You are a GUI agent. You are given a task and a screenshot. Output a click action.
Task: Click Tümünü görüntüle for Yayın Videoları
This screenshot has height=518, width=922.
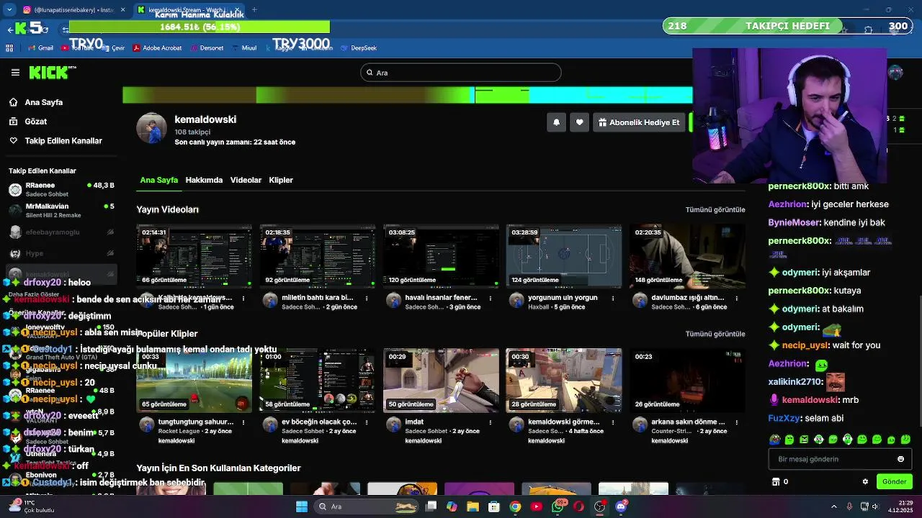tap(715, 209)
